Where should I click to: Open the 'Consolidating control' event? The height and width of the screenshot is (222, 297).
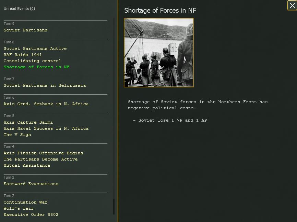32,61
